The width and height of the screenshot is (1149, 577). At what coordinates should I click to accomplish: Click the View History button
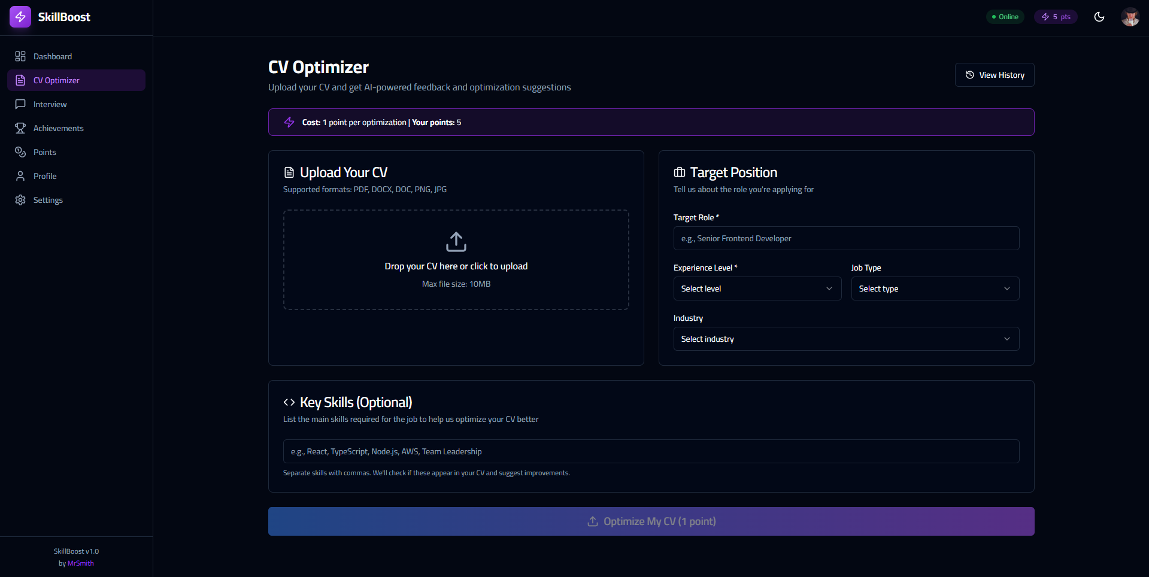(x=995, y=75)
